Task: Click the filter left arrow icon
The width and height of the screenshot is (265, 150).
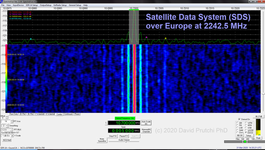Action: coord(243,141)
